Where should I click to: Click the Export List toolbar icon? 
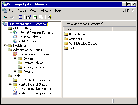41,17
